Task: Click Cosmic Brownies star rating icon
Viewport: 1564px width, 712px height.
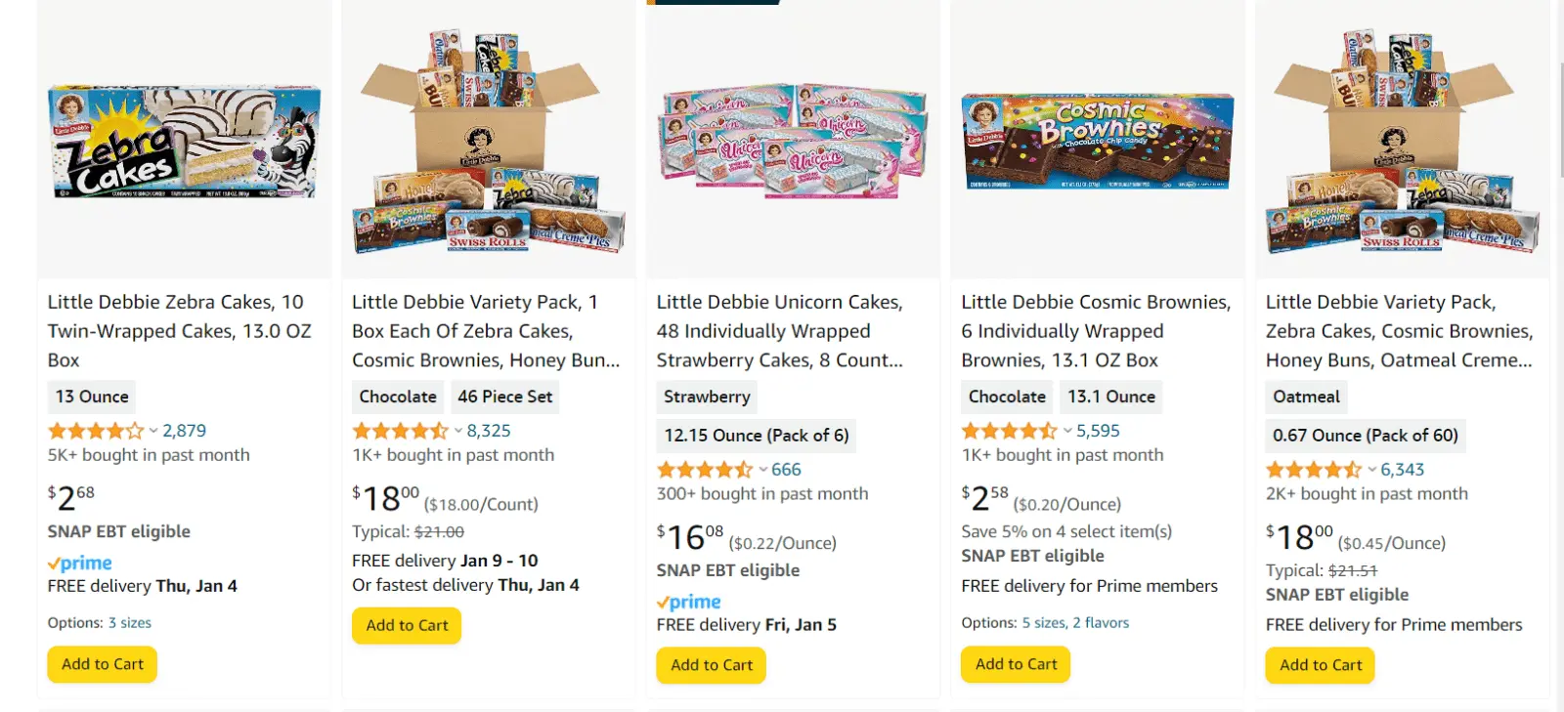Action: pyautogui.click(x=1010, y=431)
